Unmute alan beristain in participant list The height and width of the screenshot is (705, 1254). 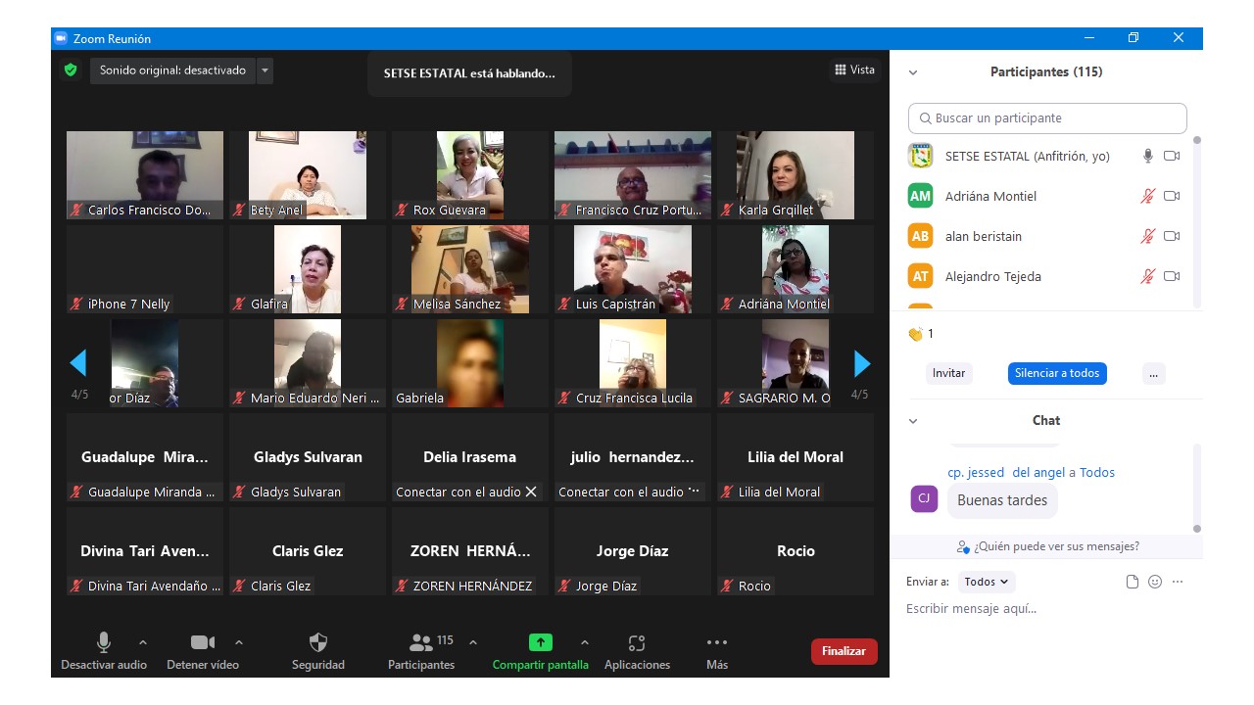pos(1148,236)
